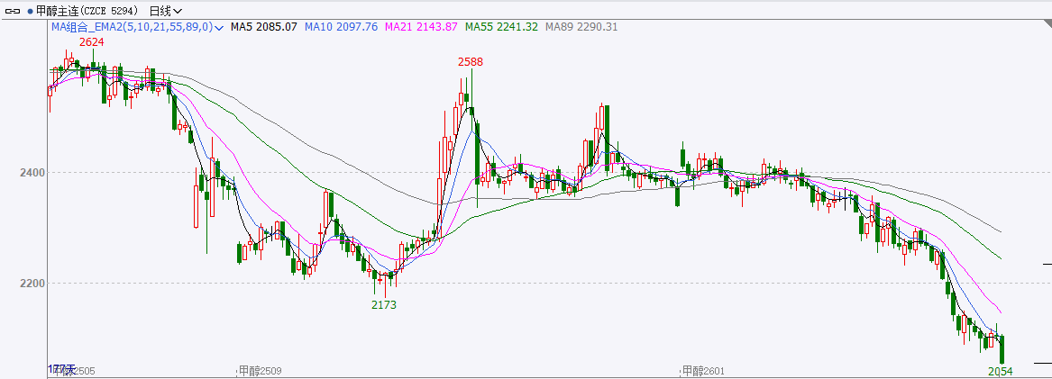Click the MA5 2085.07 legend label
The width and height of the screenshot is (1052, 379).
point(263,27)
